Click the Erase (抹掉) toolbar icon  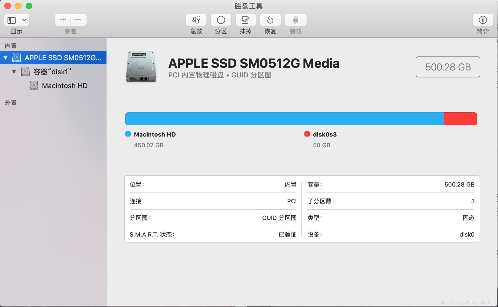246,20
